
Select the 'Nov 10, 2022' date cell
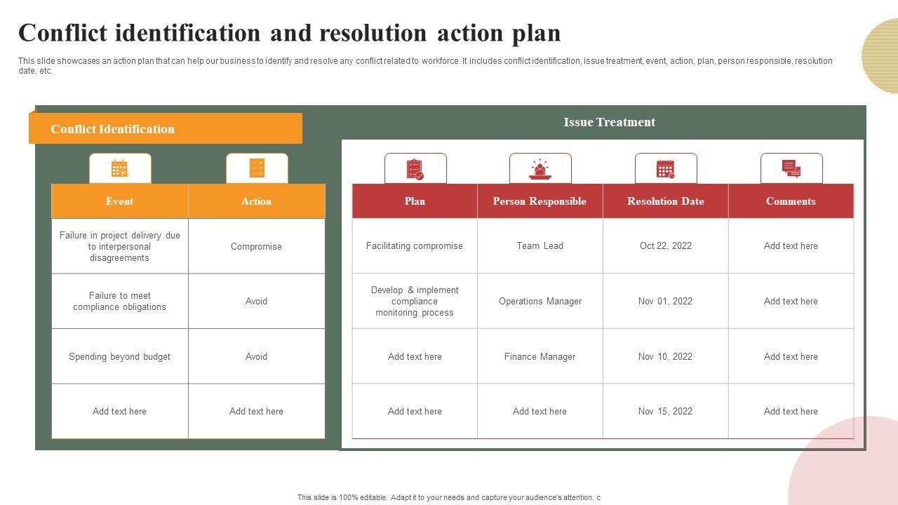pyautogui.click(x=666, y=356)
